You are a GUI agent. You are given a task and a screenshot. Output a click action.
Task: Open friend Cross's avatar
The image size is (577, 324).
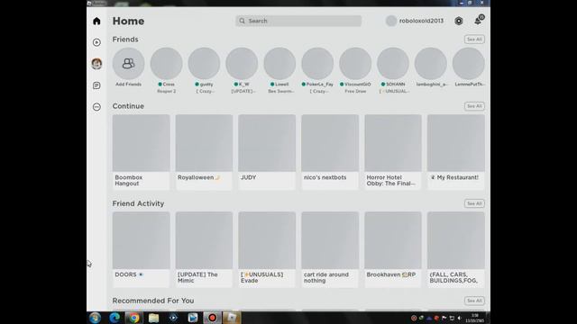coord(166,64)
